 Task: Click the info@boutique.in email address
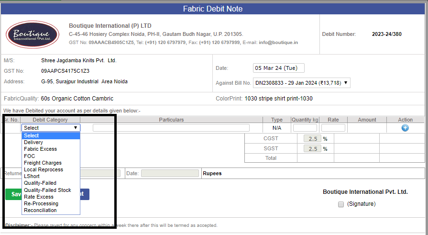(278, 43)
